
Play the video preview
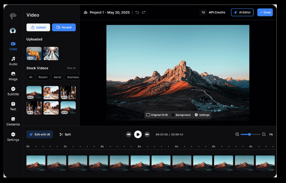coord(138,135)
